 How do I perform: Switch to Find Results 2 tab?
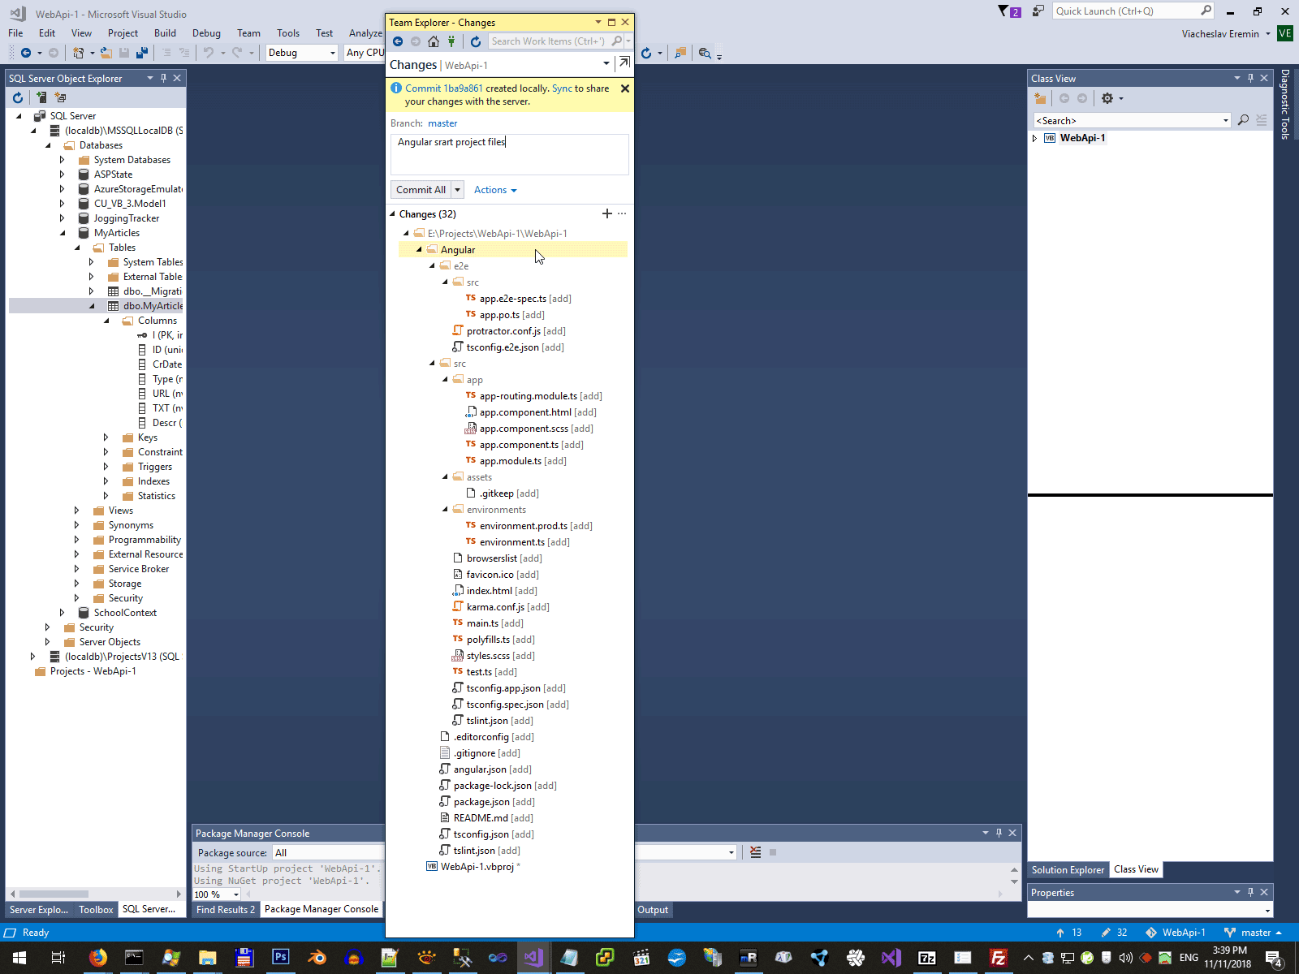[225, 910]
